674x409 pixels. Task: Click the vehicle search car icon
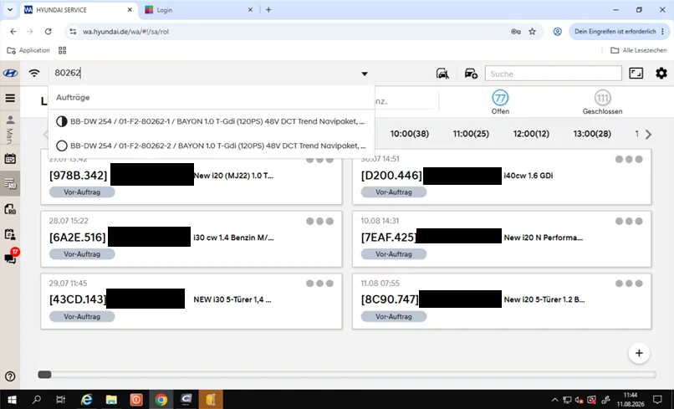click(x=442, y=74)
